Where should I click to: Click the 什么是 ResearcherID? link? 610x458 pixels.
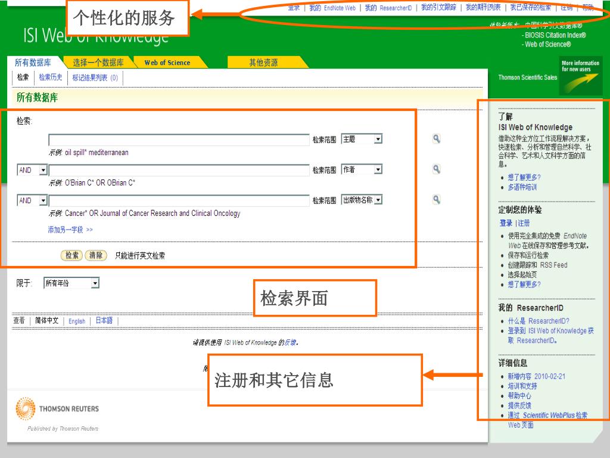(x=538, y=321)
